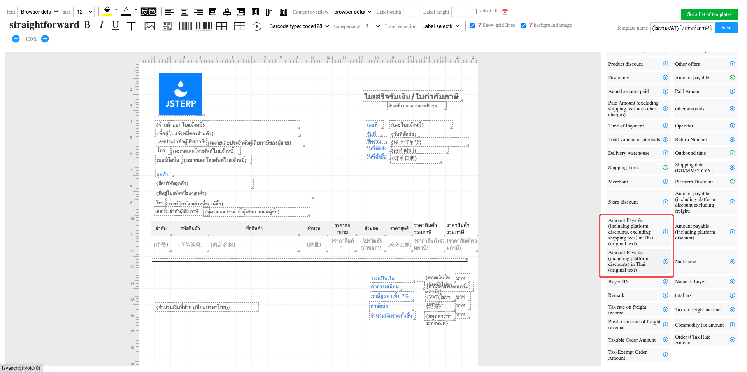747x372 pixels.
Task: Add the 'Other offers' field
Action: pos(732,64)
